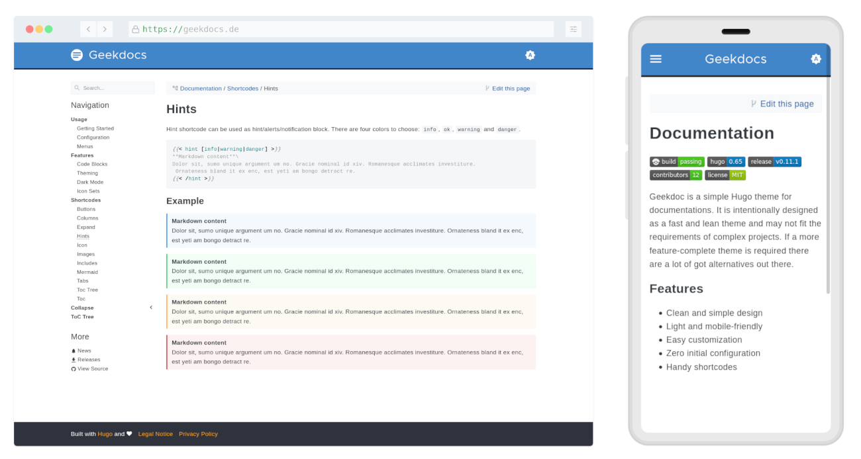861x459 pixels.
Task: Toggle dark mode icon in desktop header
Action: [x=530, y=55]
